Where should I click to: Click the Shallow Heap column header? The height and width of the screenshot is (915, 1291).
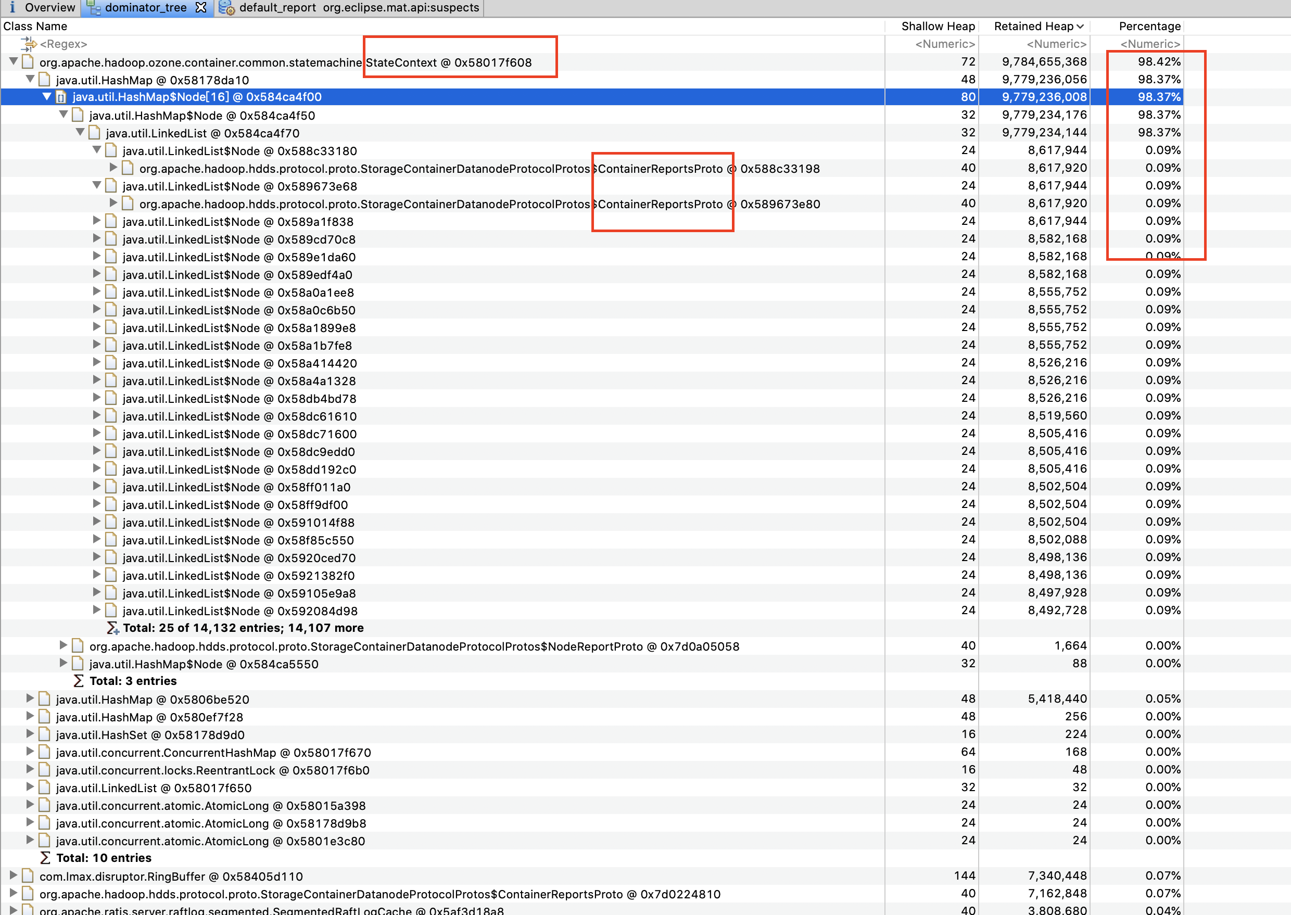pyautogui.click(x=938, y=26)
